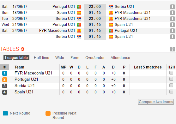The image size is (176, 124).
Task: Open info icon for FYR Macedonia vs Portugal match
Action: point(173,31)
